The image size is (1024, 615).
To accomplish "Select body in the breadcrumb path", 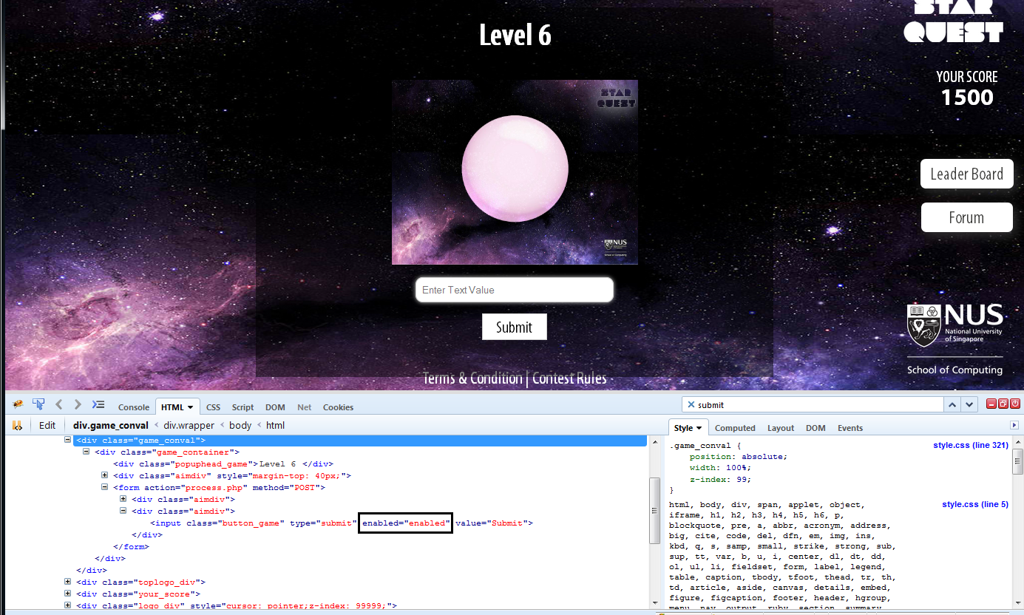I will pyautogui.click(x=240, y=425).
